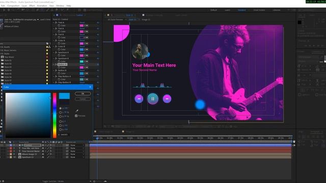Open parent dropdown for Your Second Name layer
This screenshot has width=326, height=183.
(x=77, y=151)
